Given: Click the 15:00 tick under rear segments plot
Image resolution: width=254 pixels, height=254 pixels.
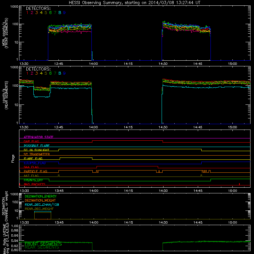Looking at the screenshot, I should (x=232, y=127).
